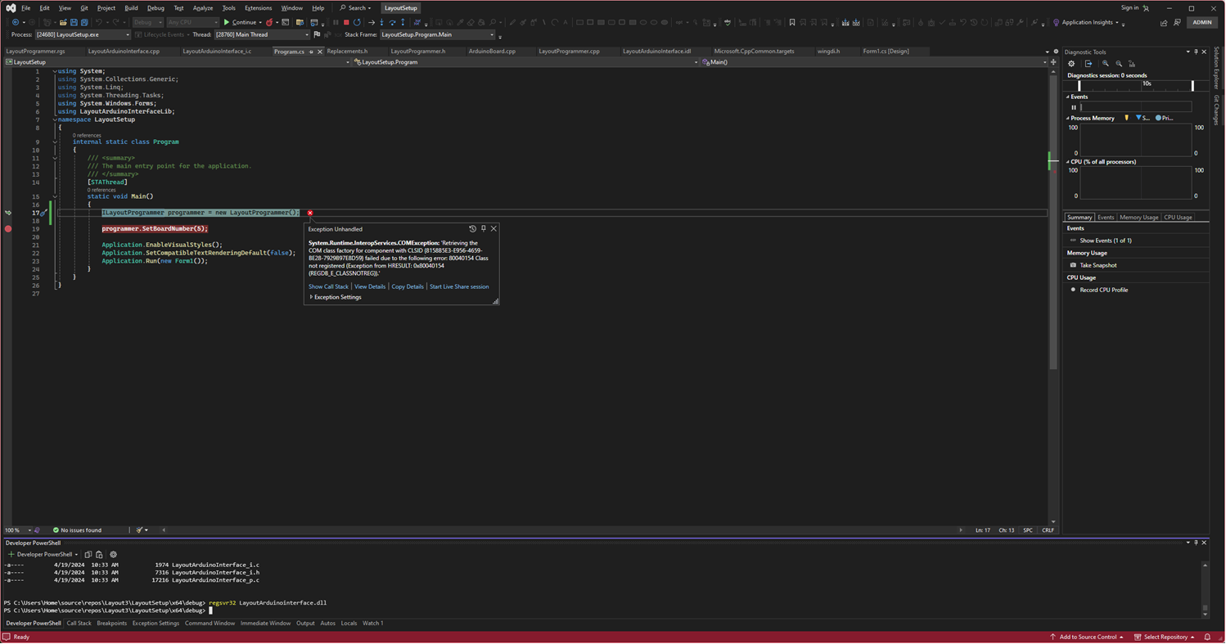1226x644 pixels.
Task: Select the Stop Debugging icon
Action: tap(346, 22)
